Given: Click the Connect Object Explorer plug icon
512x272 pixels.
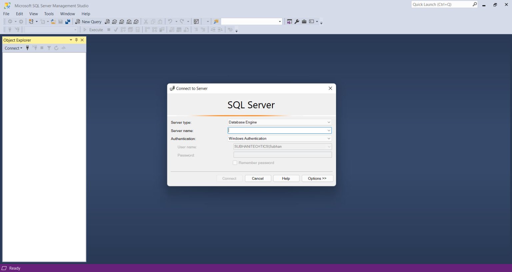Looking at the screenshot, I should pyautogui.click(x=27, y=48).
